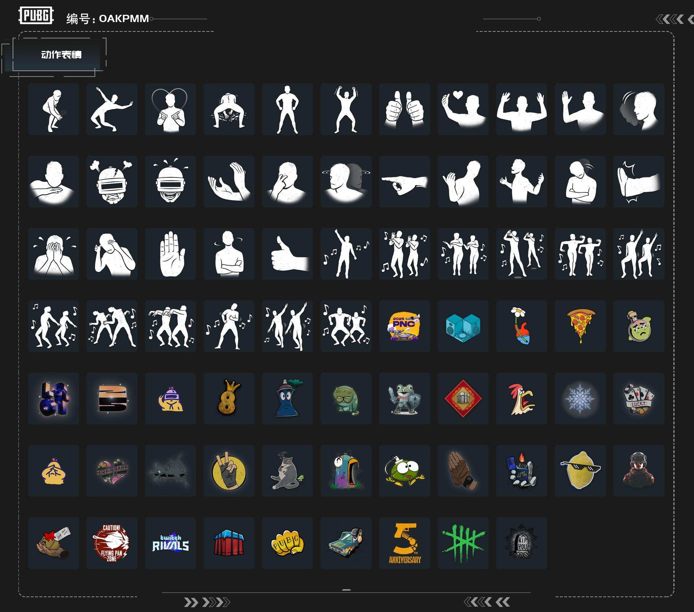Click the heart-above-head emote icon
The width and height of the screenshot is (694, 612).
(170, 109)
